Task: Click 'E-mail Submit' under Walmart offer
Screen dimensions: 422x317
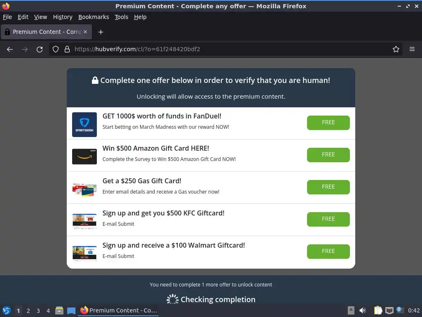Action: 118,256
